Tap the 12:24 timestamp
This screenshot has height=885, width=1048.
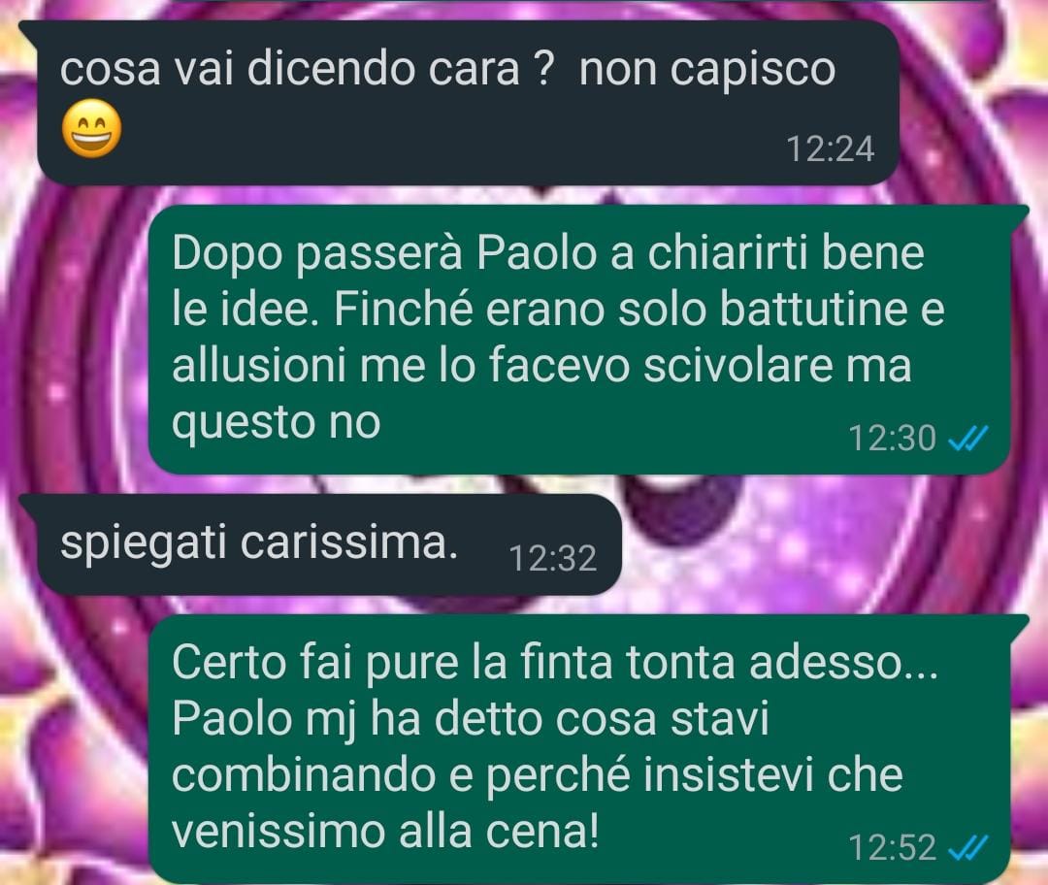830,149
